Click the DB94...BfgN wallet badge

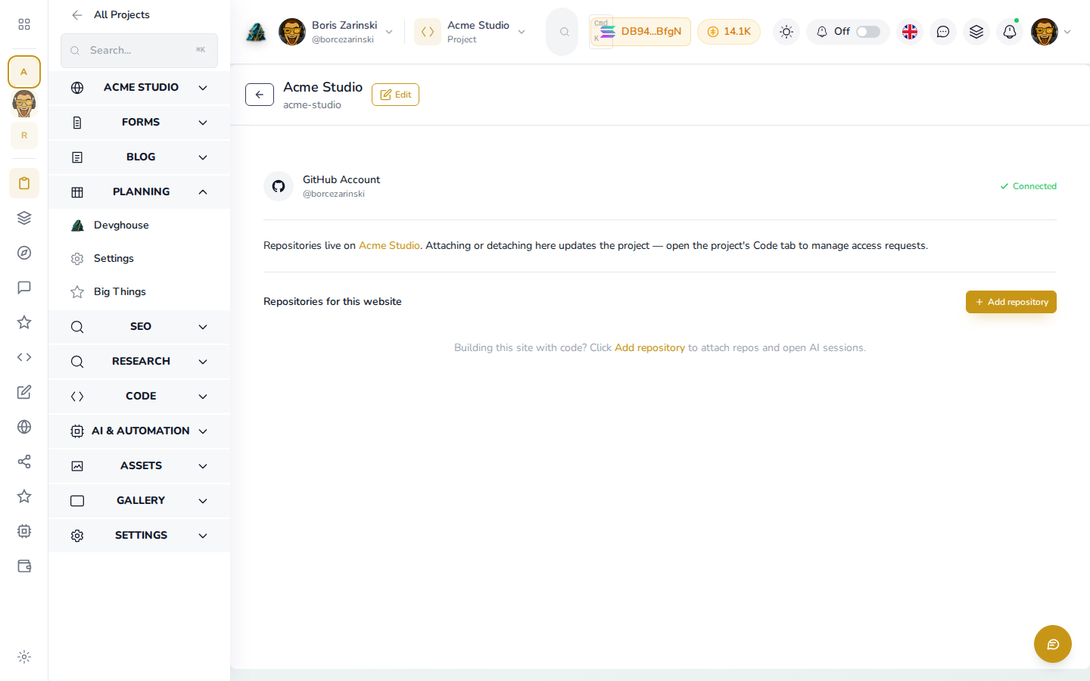[640, 32]
